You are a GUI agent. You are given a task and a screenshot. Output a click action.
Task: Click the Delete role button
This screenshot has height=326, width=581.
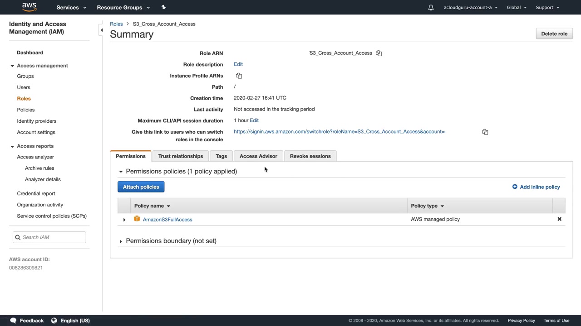(x=554, y=34)
